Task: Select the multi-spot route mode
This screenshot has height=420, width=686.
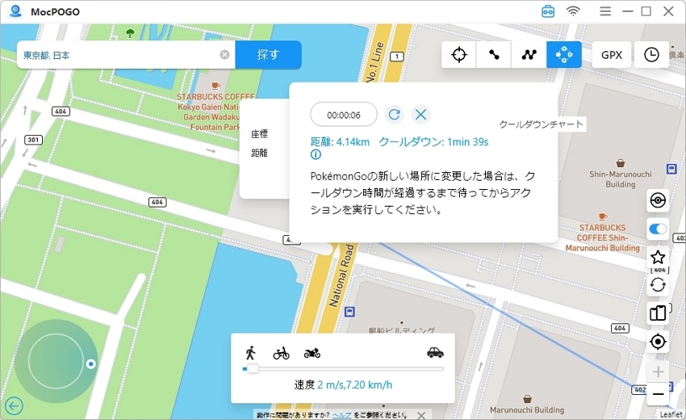Action: [529, 55]
